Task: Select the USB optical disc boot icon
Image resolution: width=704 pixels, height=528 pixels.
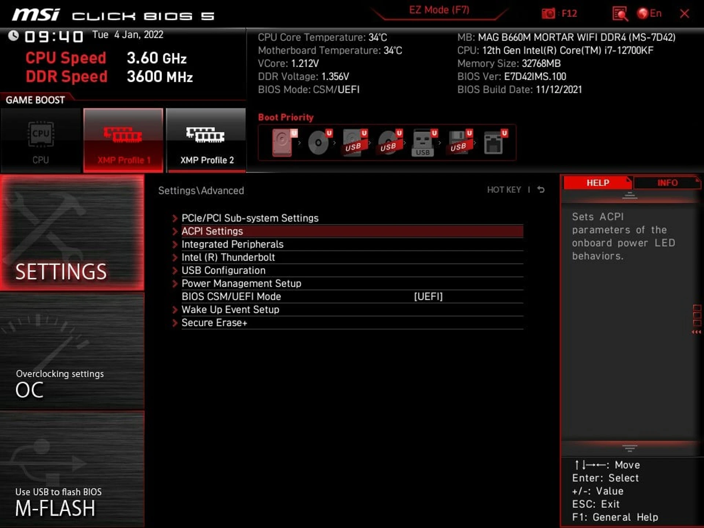Action: tap(389, 143)
